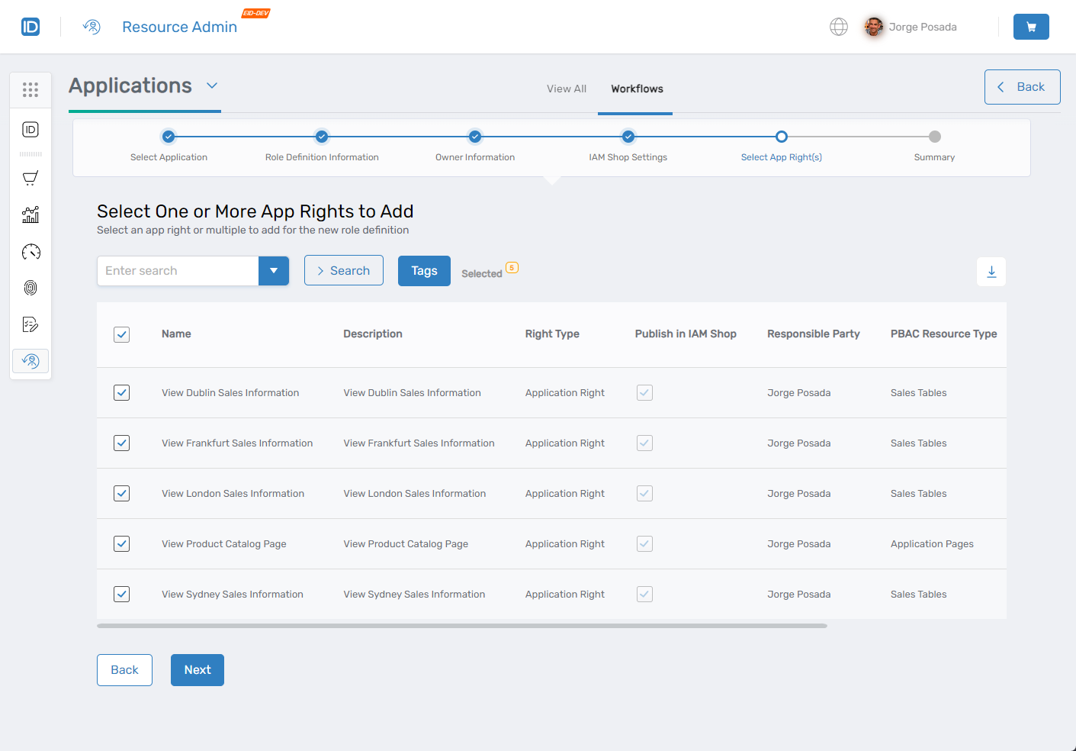1076x751 pixels.
Task: Select the fingerprint sidebar icon
Action: point(31,288)
